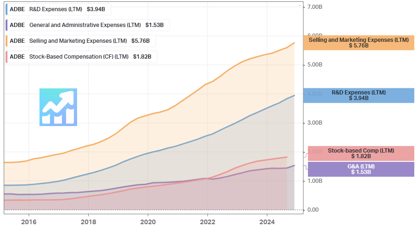Click the 0.00 y-axis label

click(x=313, y=210)
